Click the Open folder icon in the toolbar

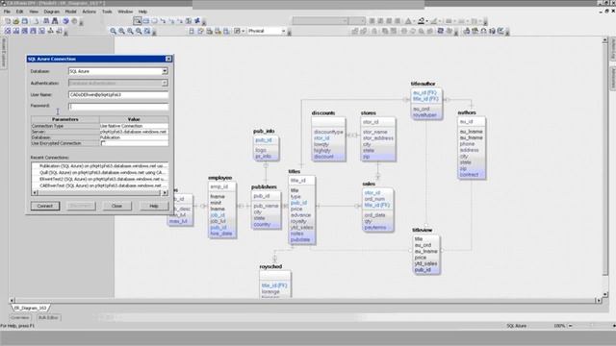pyautogui.click(x=16, y=21)
